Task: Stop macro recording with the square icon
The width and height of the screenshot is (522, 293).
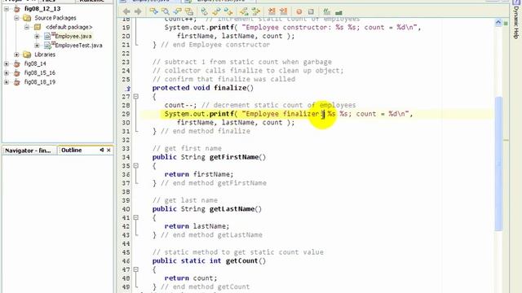Action: 311,12
